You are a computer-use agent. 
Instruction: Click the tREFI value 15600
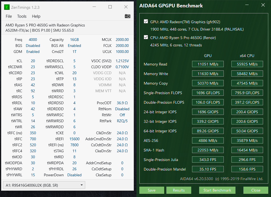tap(74, 139)
